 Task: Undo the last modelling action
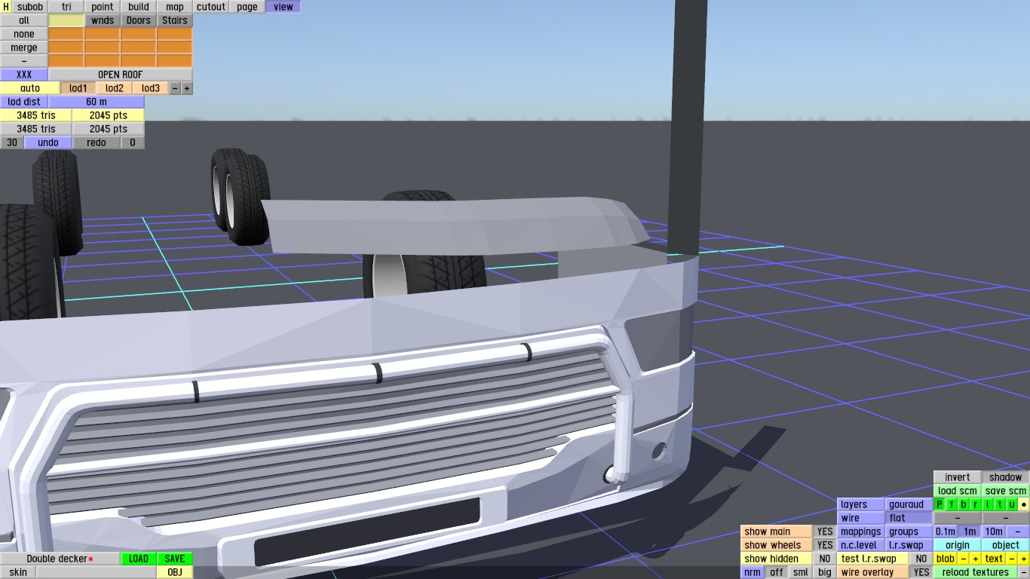pyautogui.click(x=48, y=142)
